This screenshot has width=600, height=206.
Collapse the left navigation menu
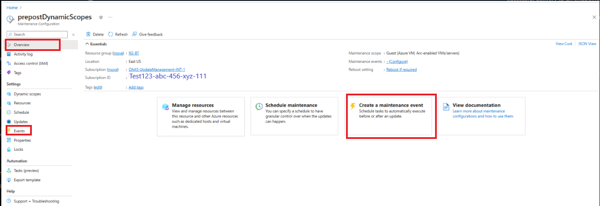73,34
